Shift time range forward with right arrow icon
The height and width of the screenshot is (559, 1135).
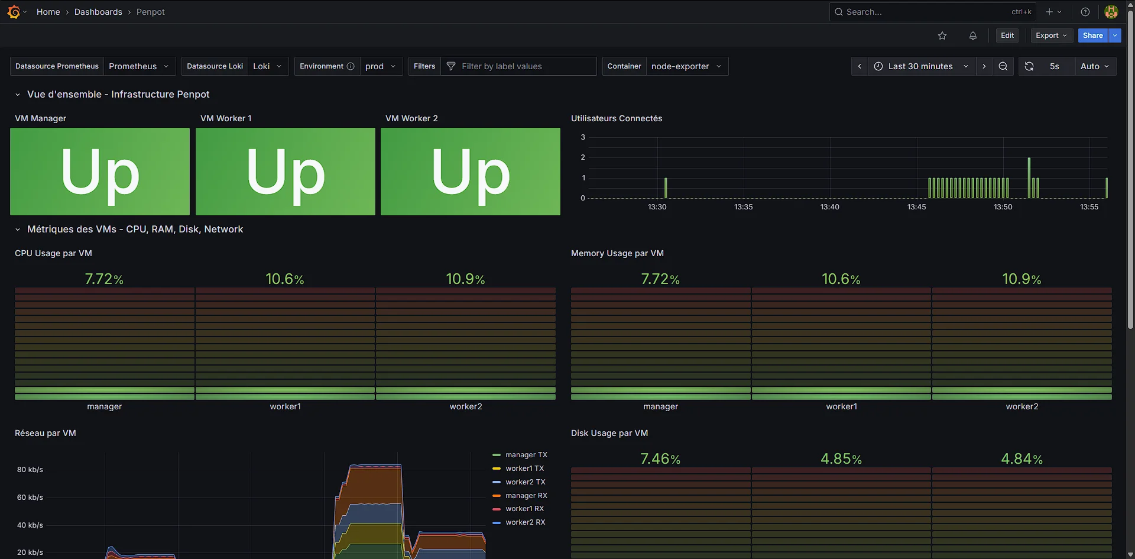tap(984, 66)
